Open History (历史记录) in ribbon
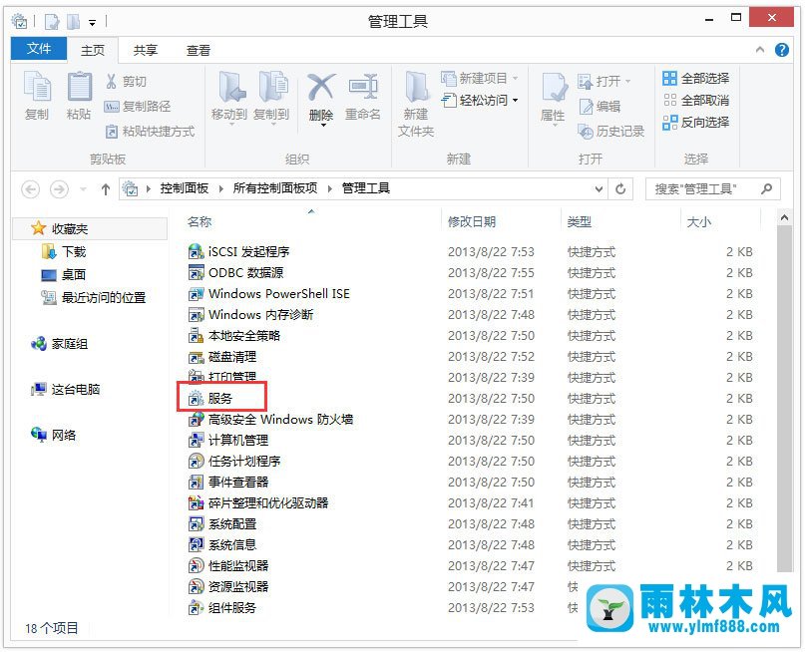The height and width of the screenshot is (652, 805). 610,132
